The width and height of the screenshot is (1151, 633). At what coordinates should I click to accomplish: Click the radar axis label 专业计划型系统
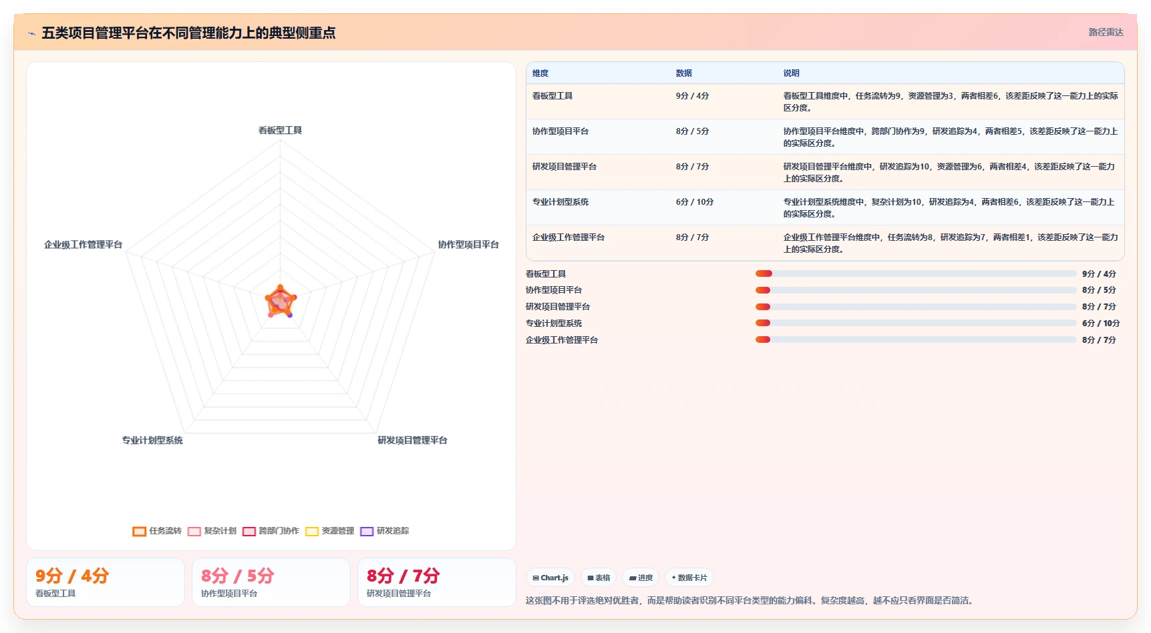pyautogui.click(x=152, y=440)
